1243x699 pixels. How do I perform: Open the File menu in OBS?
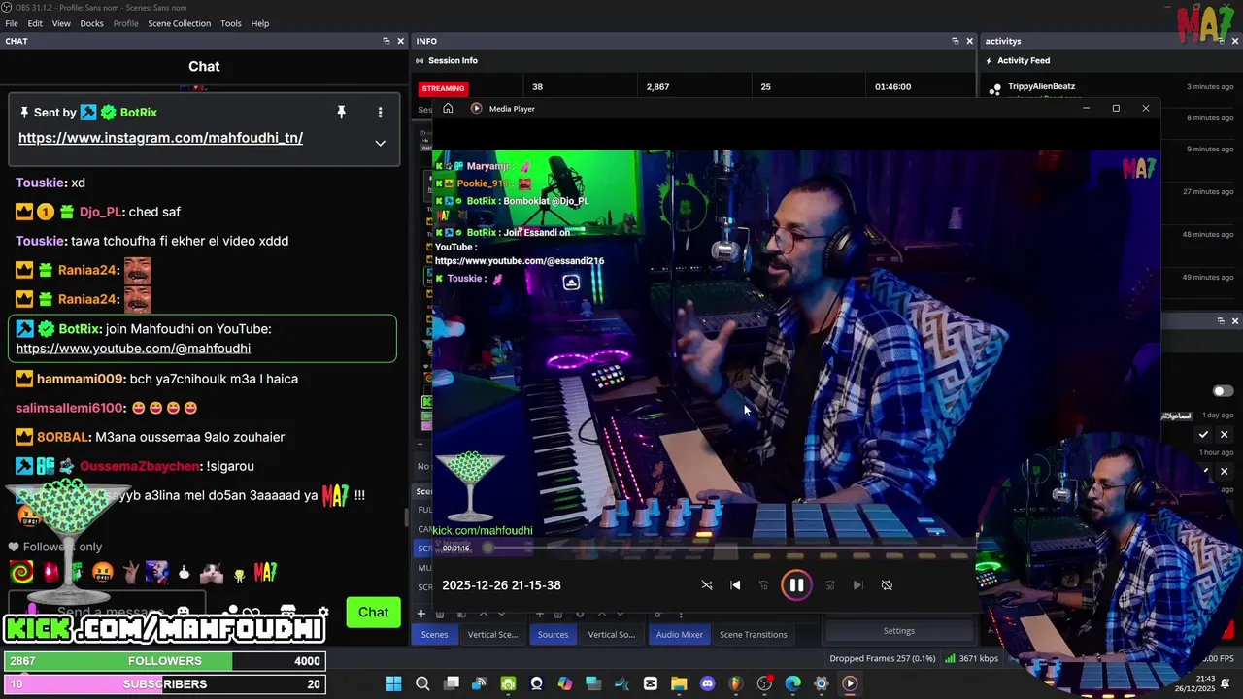click(x=12, y=23)
